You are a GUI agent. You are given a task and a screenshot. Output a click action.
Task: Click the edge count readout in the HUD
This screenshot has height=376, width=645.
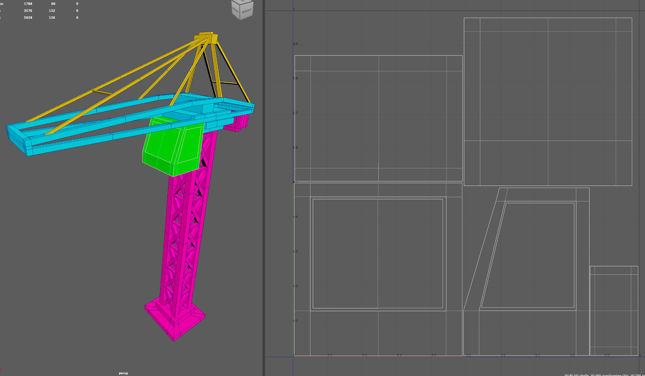[x=28, y=10]
